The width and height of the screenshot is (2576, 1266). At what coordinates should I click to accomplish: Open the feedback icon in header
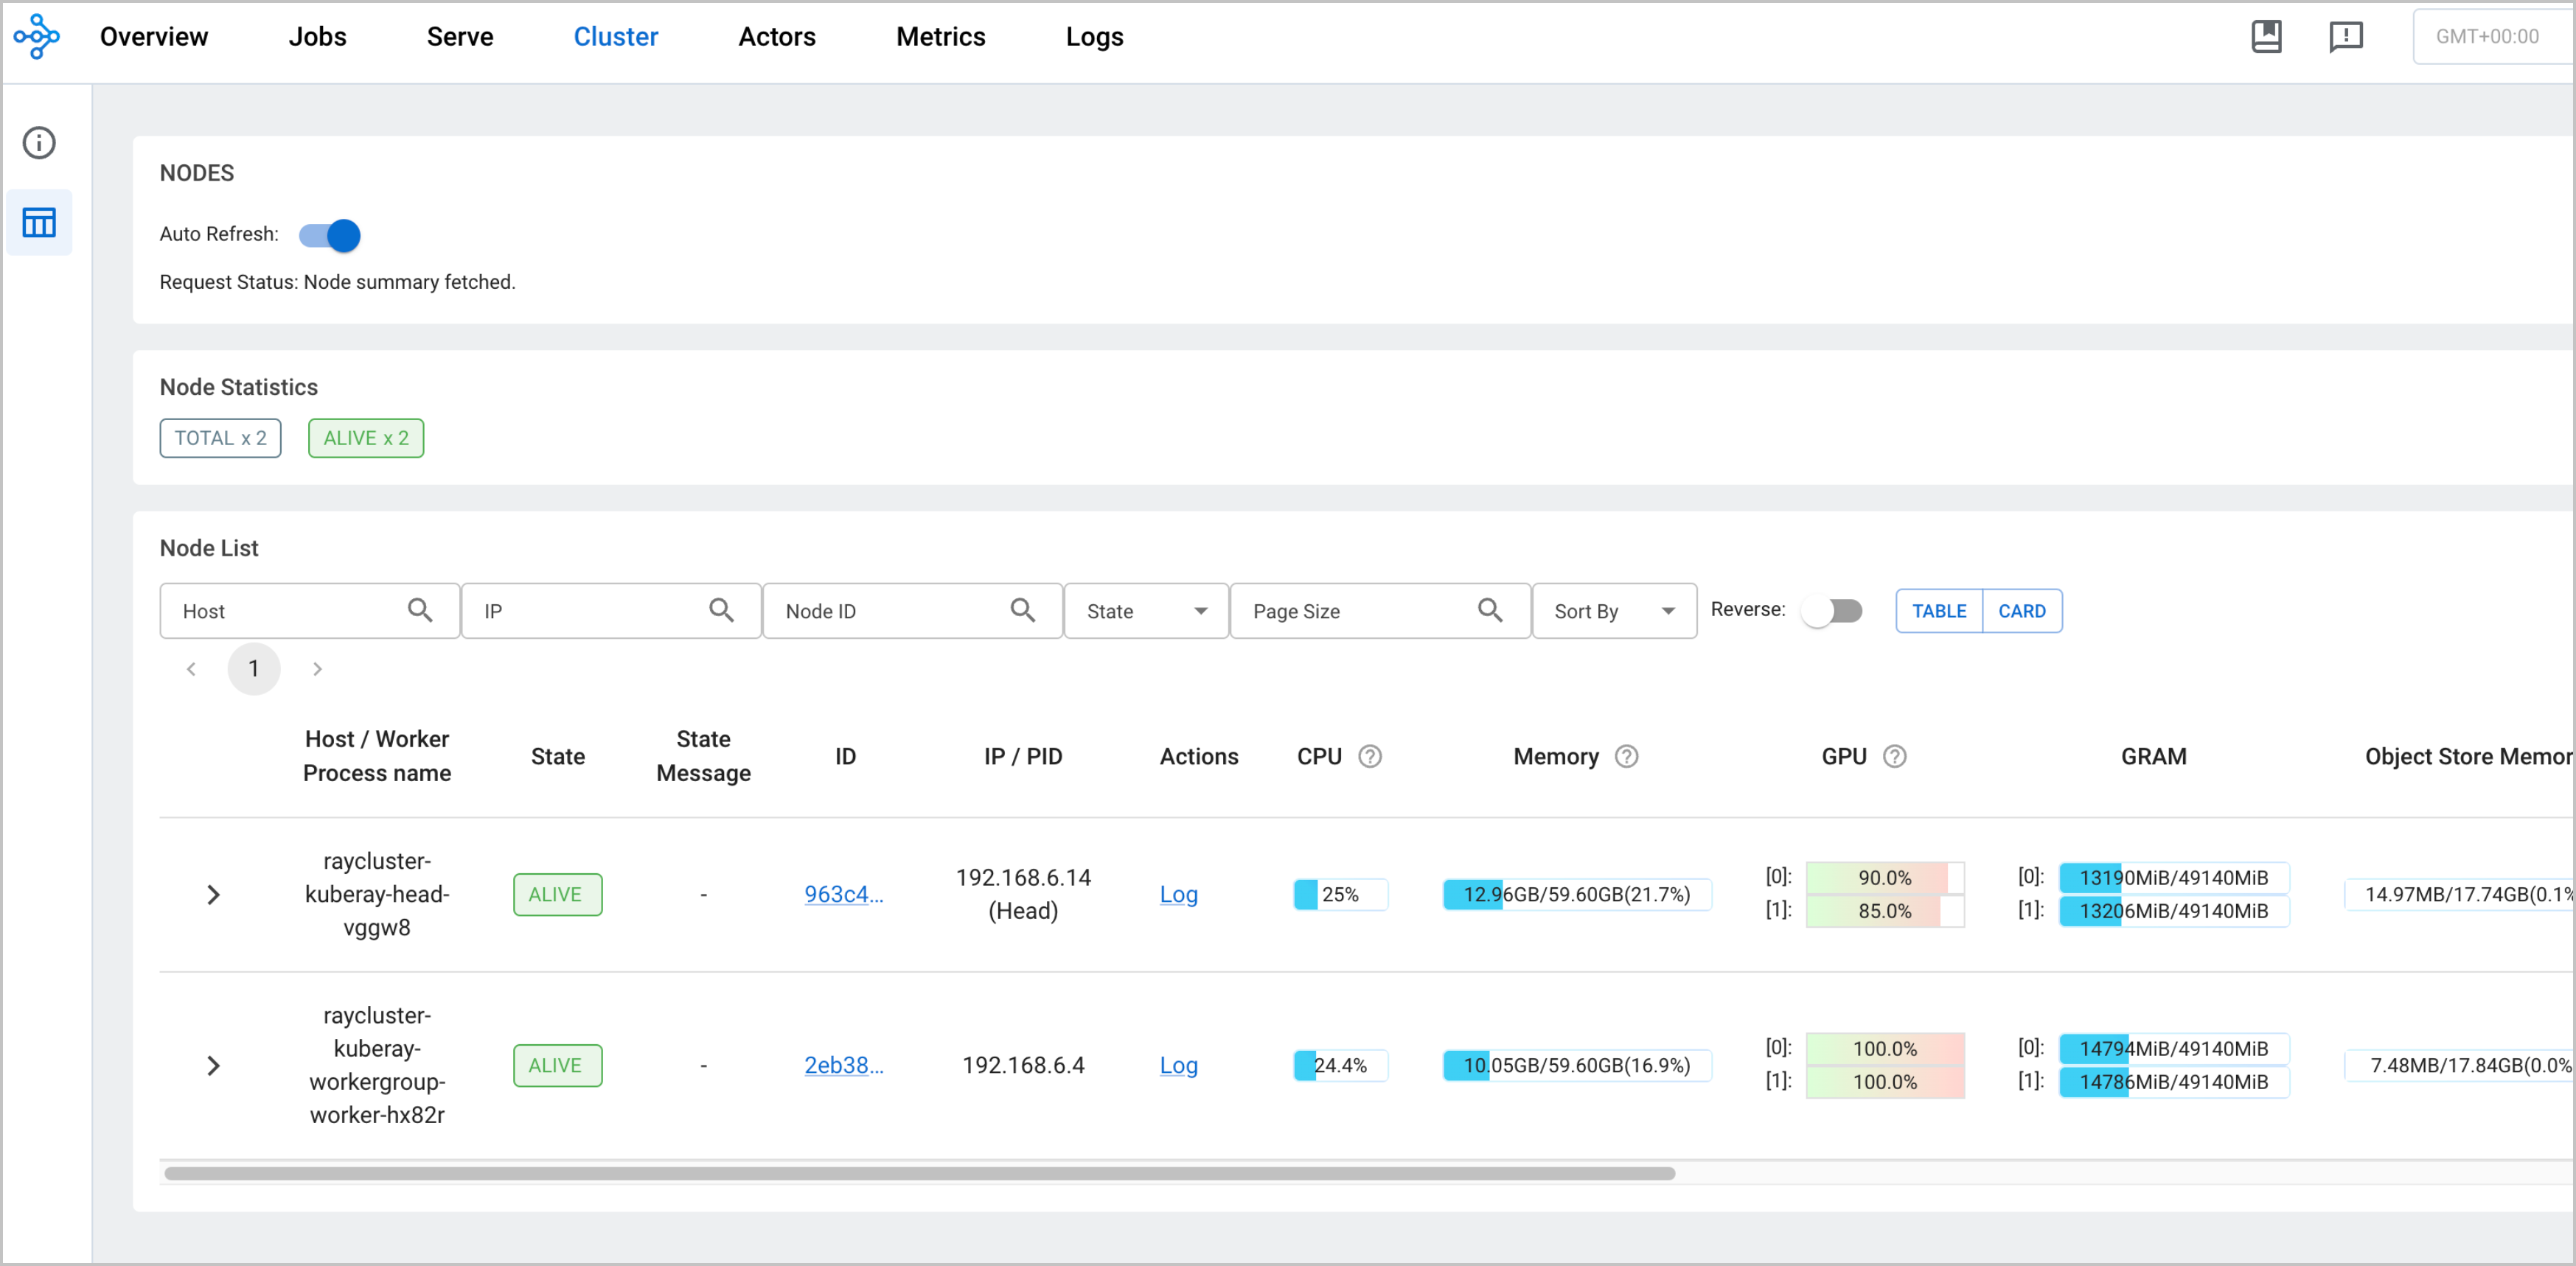coord(2345,37)
